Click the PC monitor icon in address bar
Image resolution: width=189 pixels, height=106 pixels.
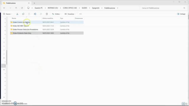click(x=28, y=8)
